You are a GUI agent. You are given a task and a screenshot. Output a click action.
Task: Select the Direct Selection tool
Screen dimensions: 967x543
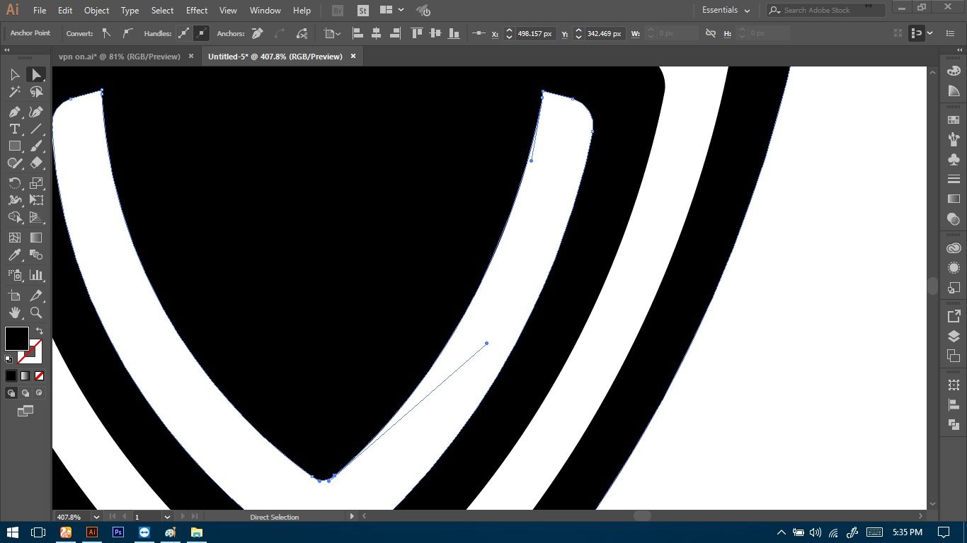[36, 74]
